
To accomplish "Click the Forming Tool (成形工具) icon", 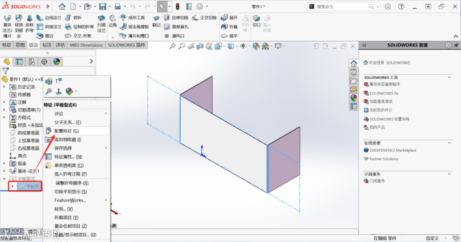I will pos(132,17).
